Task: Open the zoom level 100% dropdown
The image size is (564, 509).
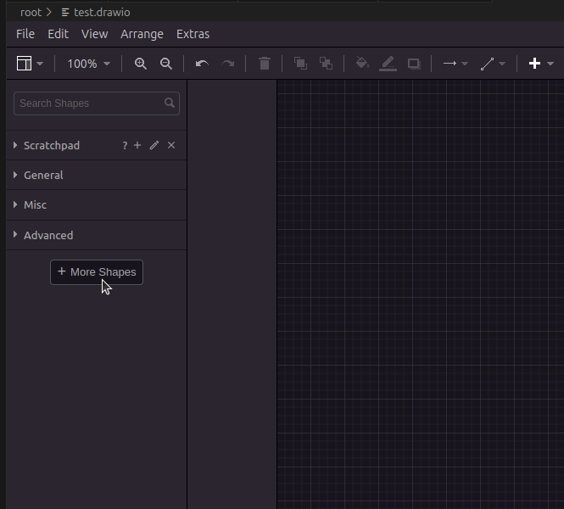Action: pyautogui.click(x=89, y=64)
